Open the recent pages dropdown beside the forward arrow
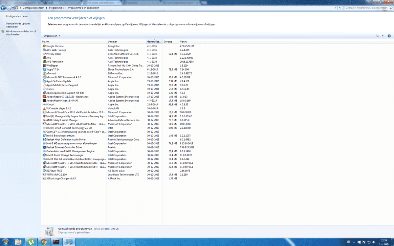 point(17,8)
